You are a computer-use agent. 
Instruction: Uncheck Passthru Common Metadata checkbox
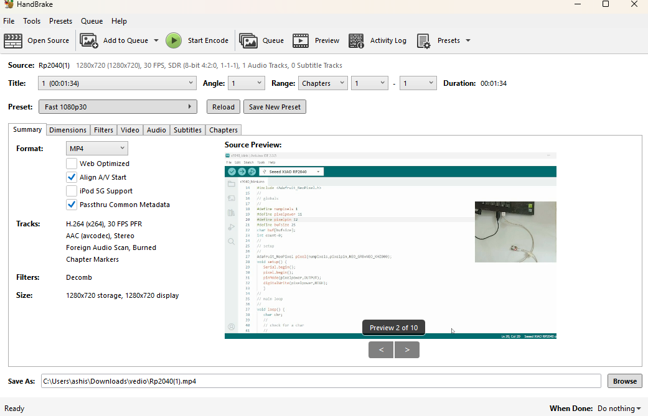tap(72, 205)
